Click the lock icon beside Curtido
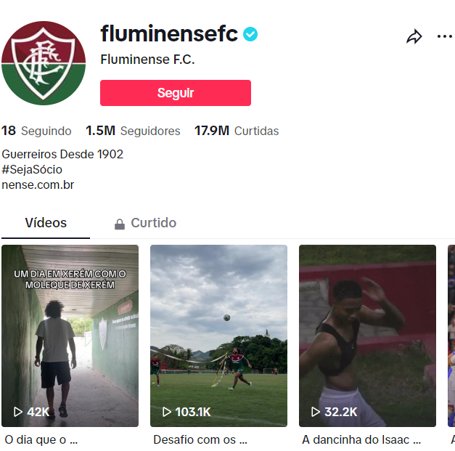Image resolution: width=455 pixels, height=451 pixels. 119,224
